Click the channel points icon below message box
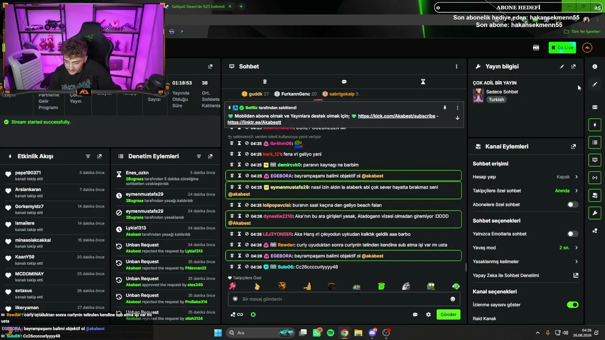This screenshot has width=605, height=340. pyautogui.click(x=233, y=314)
